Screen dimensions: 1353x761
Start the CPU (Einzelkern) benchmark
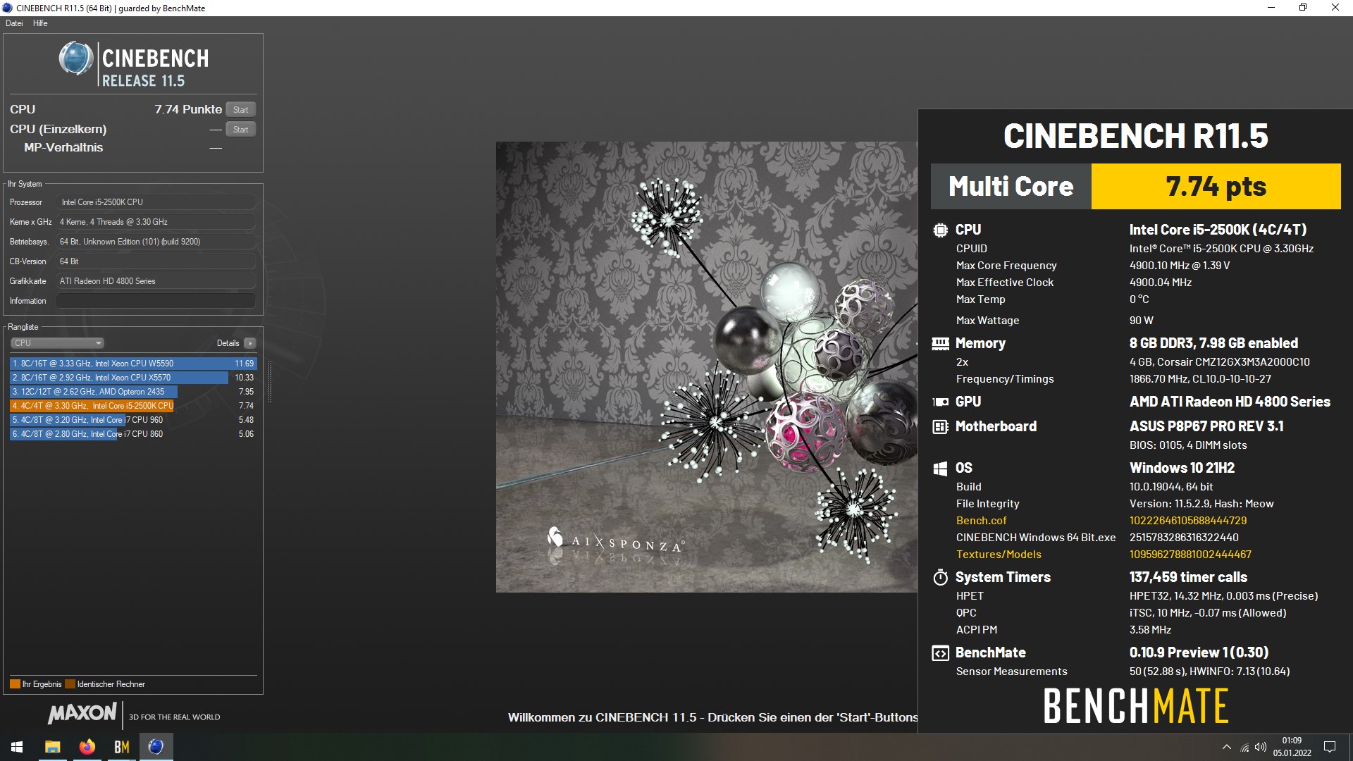tap(240, 130)
